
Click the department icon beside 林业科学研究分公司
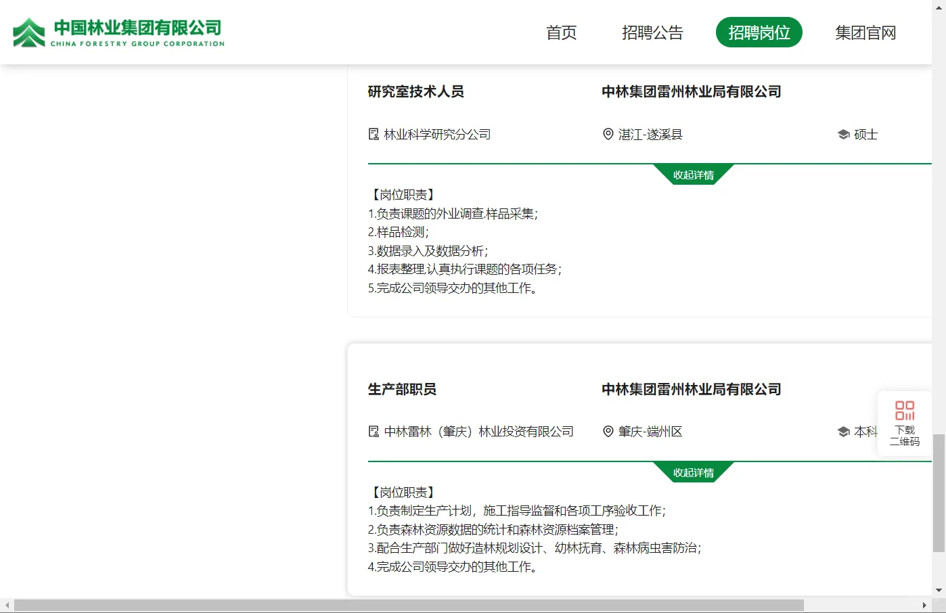click(x=374, y=134)
